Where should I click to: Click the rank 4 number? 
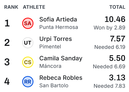click(7, 82)
